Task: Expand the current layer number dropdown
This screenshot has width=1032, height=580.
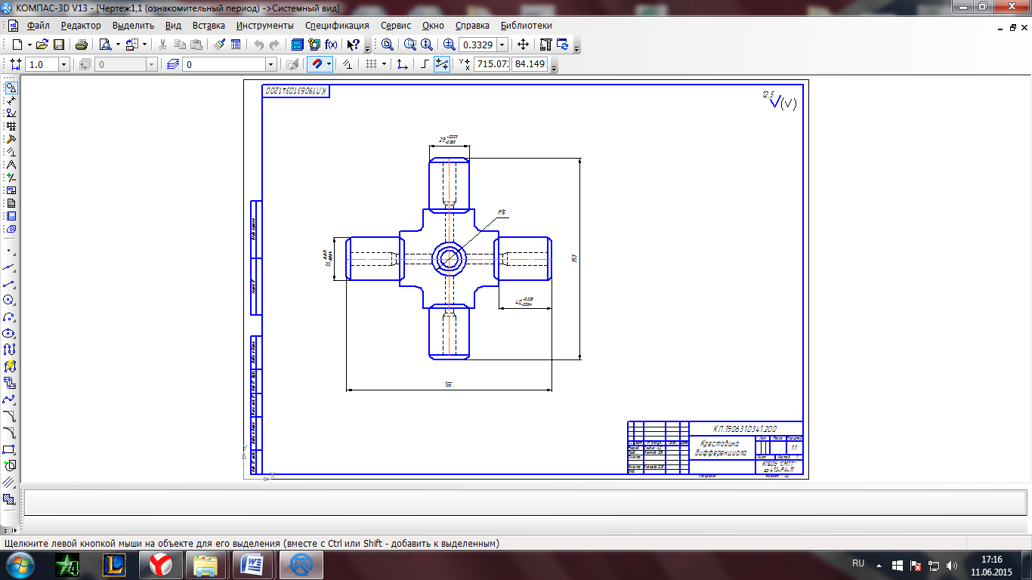Action: click(x=270, y=64)
